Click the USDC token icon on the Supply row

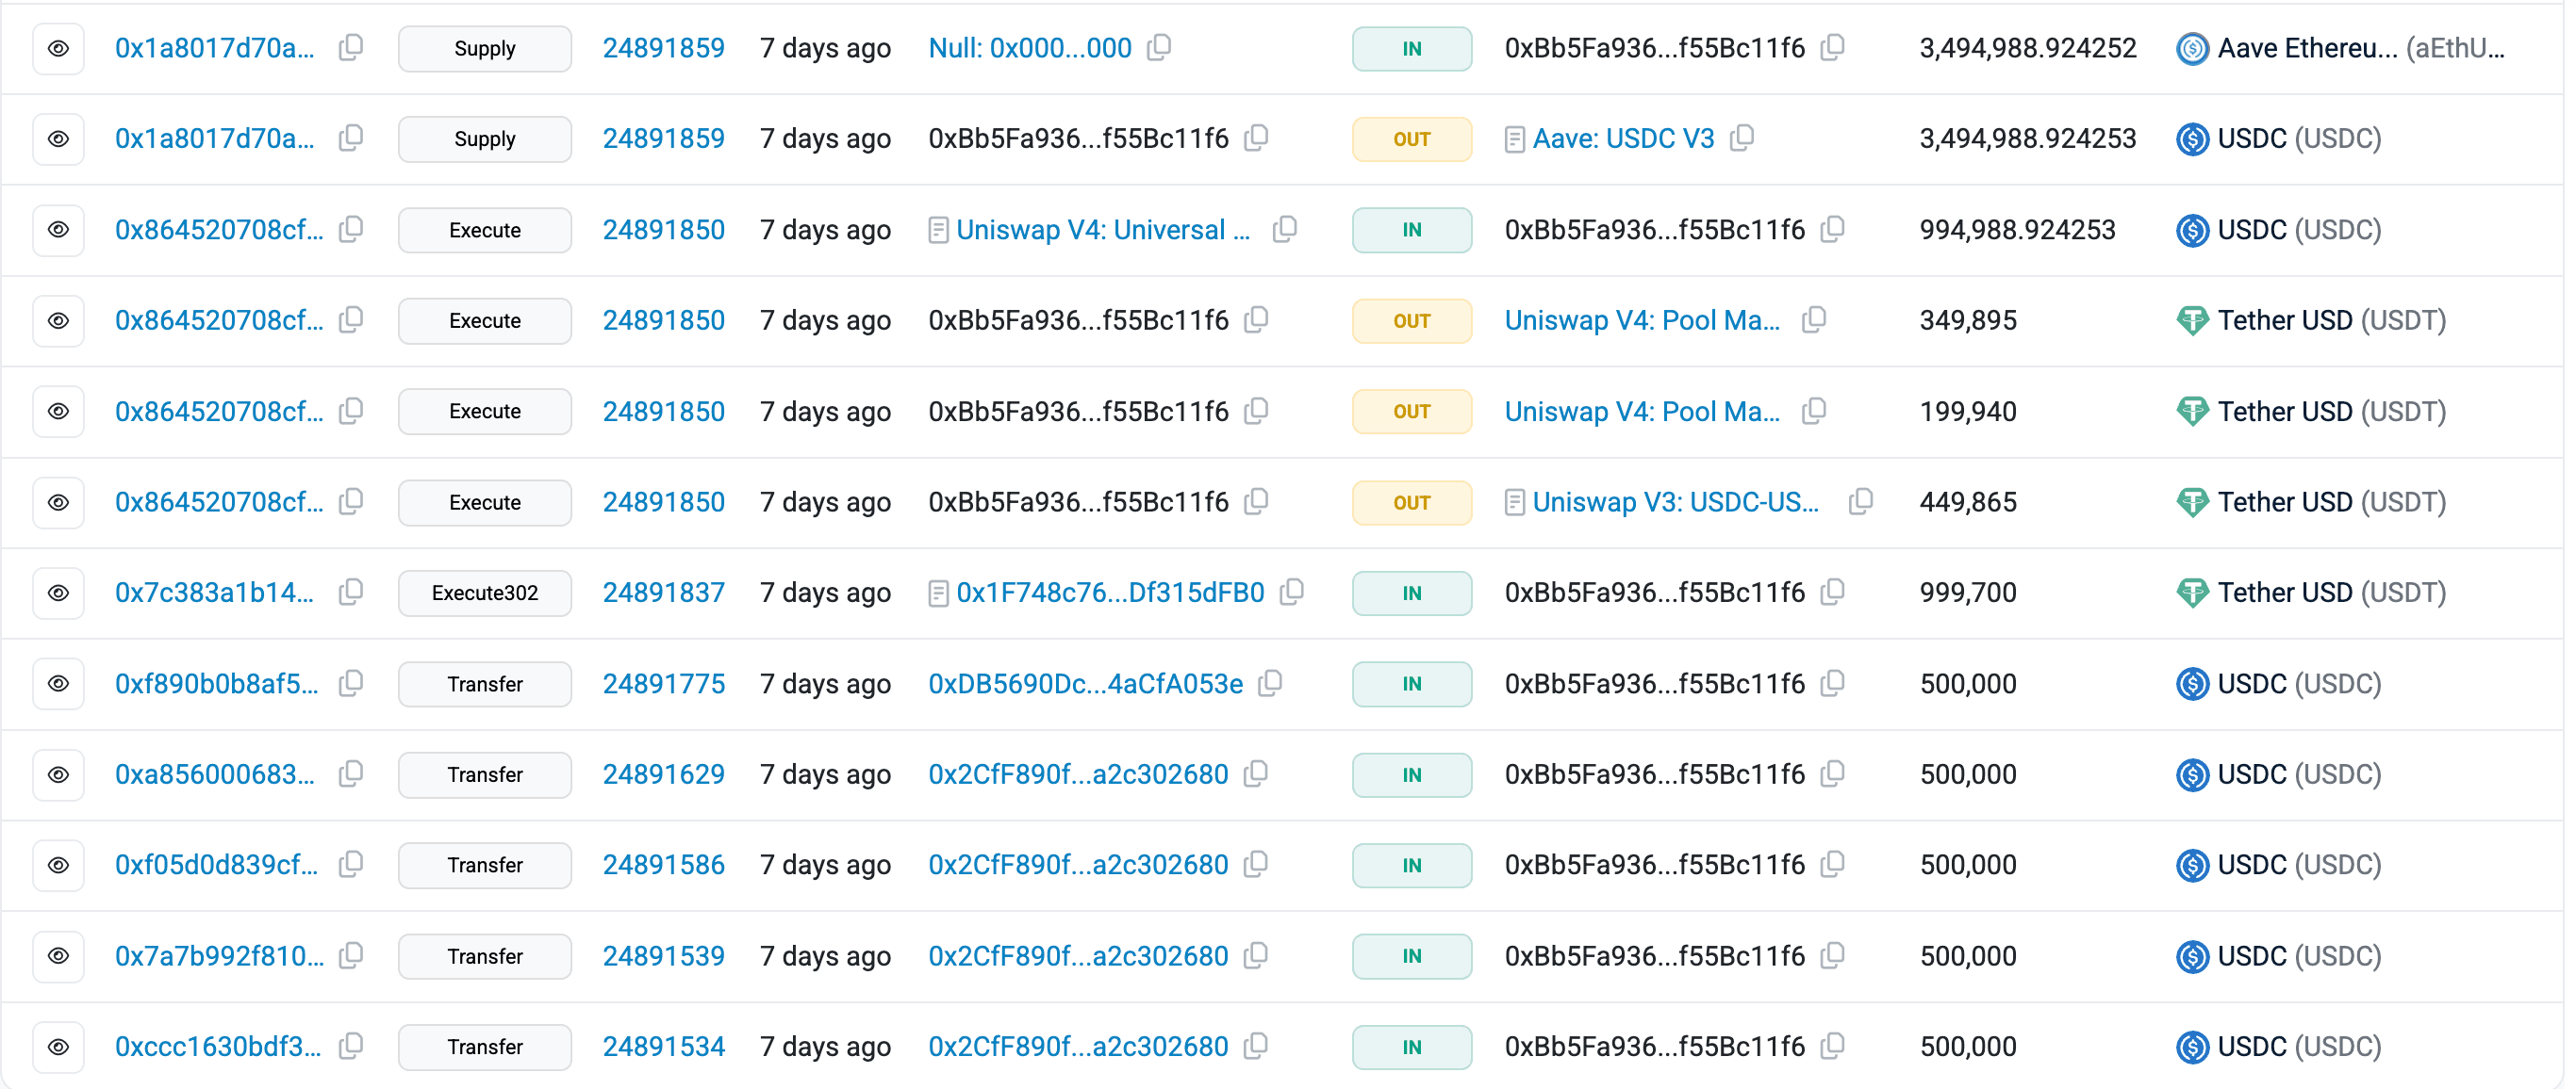pos(2192,138)
